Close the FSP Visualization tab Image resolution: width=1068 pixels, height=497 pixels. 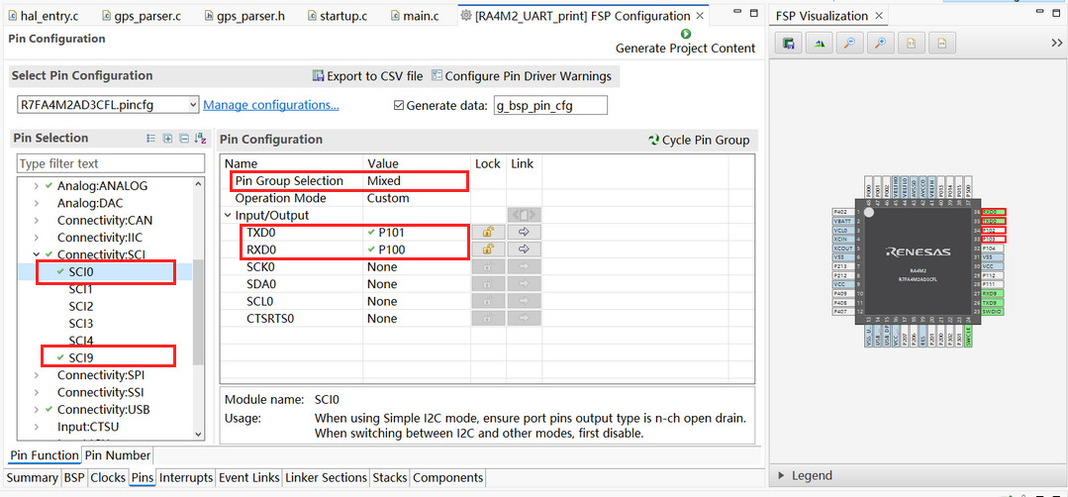[879, 16]
